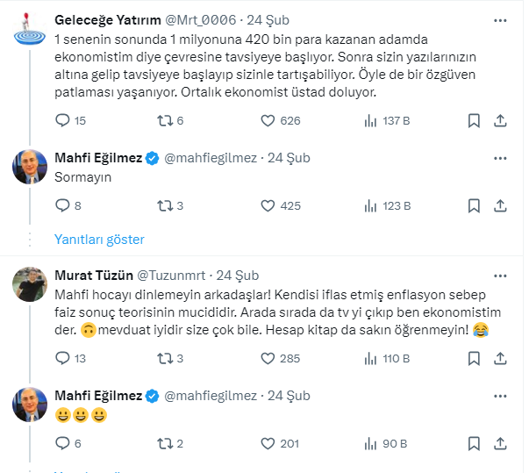The height and width of the screenshot is (473, 529).
Task: Expand replies with "Yanıtları göster"
Action: 99,239
